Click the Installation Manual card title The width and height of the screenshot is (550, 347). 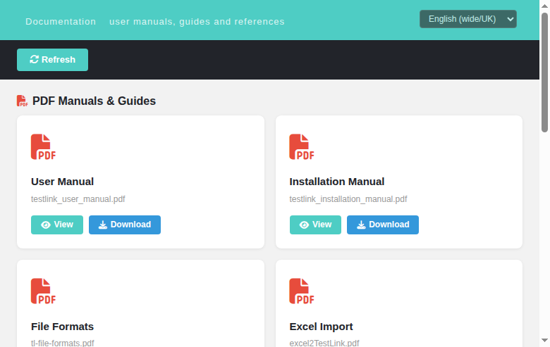tap(337, 182)
